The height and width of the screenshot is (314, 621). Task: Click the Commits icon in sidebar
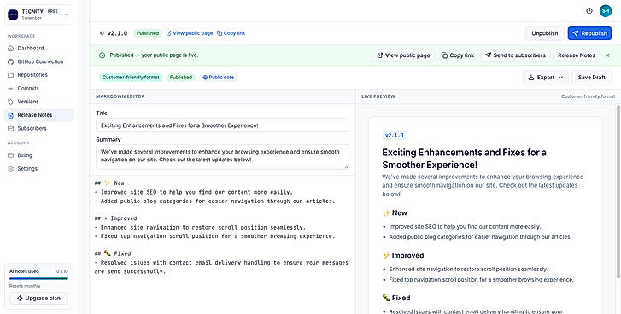pyautogui.click(x=11, y=88)
